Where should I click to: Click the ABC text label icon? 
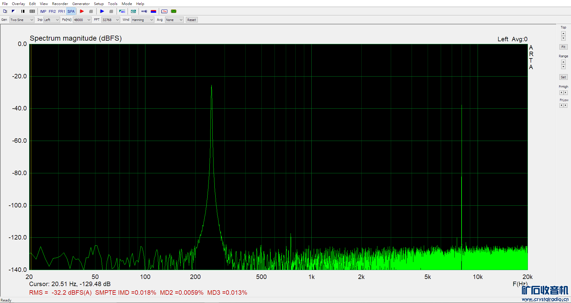click(122, 11)
